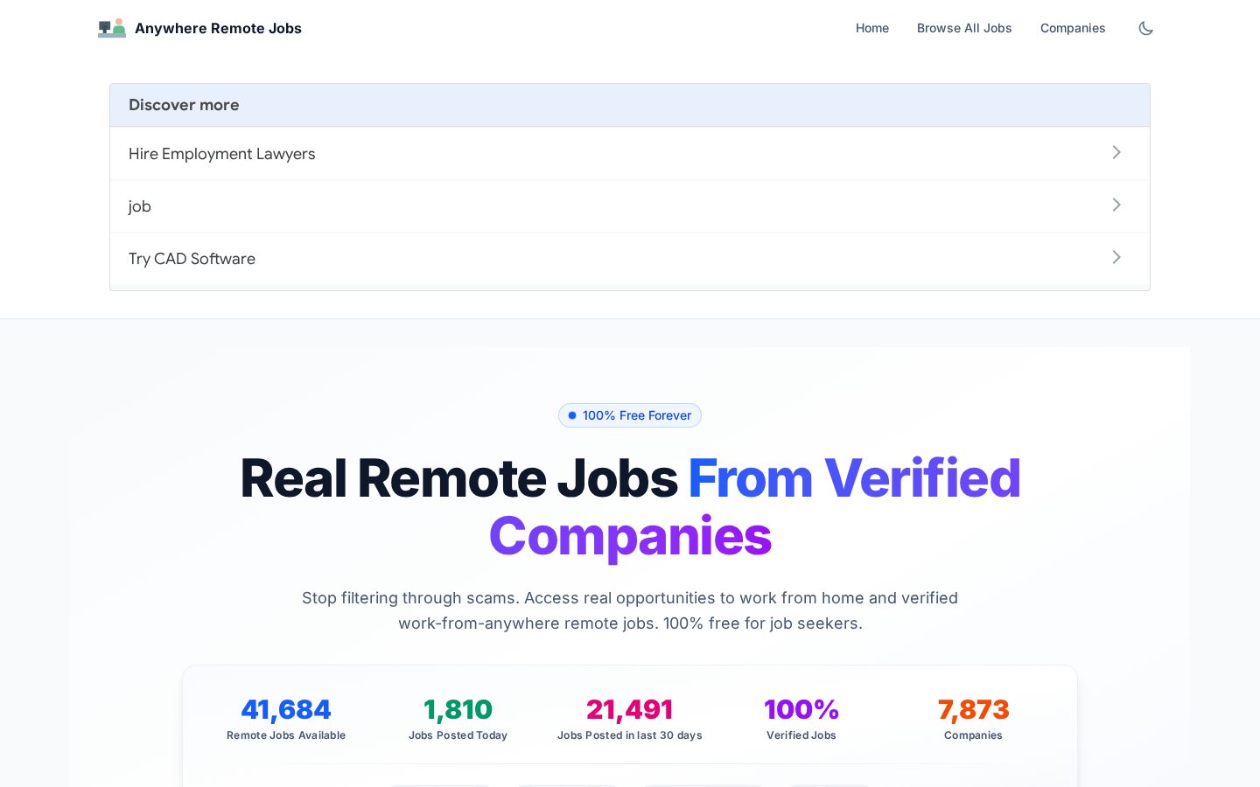
Task: Go to Browse All Jobs
Action: coord(964,28)
